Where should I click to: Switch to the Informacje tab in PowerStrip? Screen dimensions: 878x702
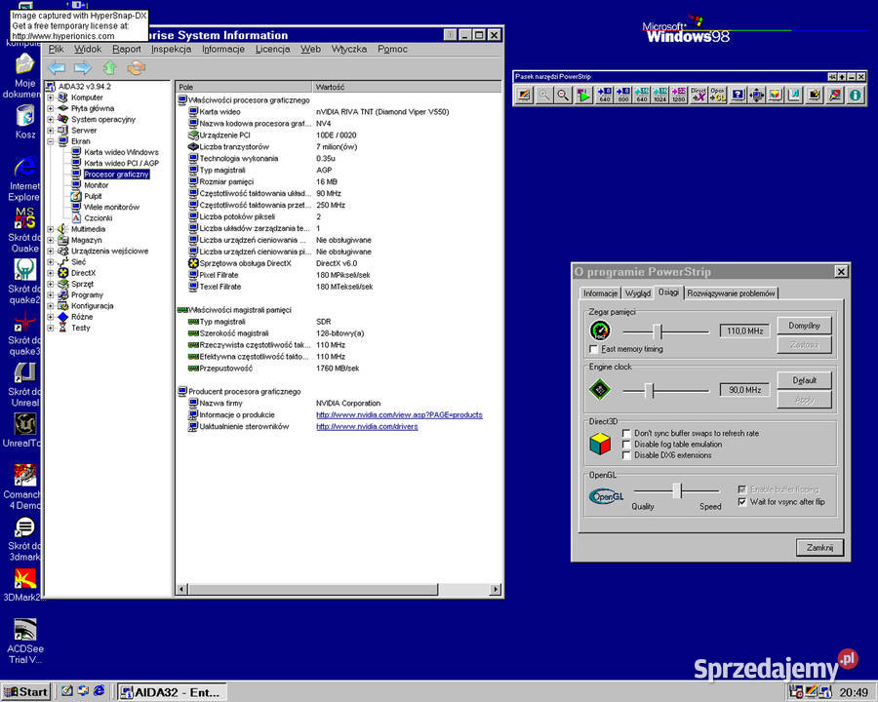(600, 293)
